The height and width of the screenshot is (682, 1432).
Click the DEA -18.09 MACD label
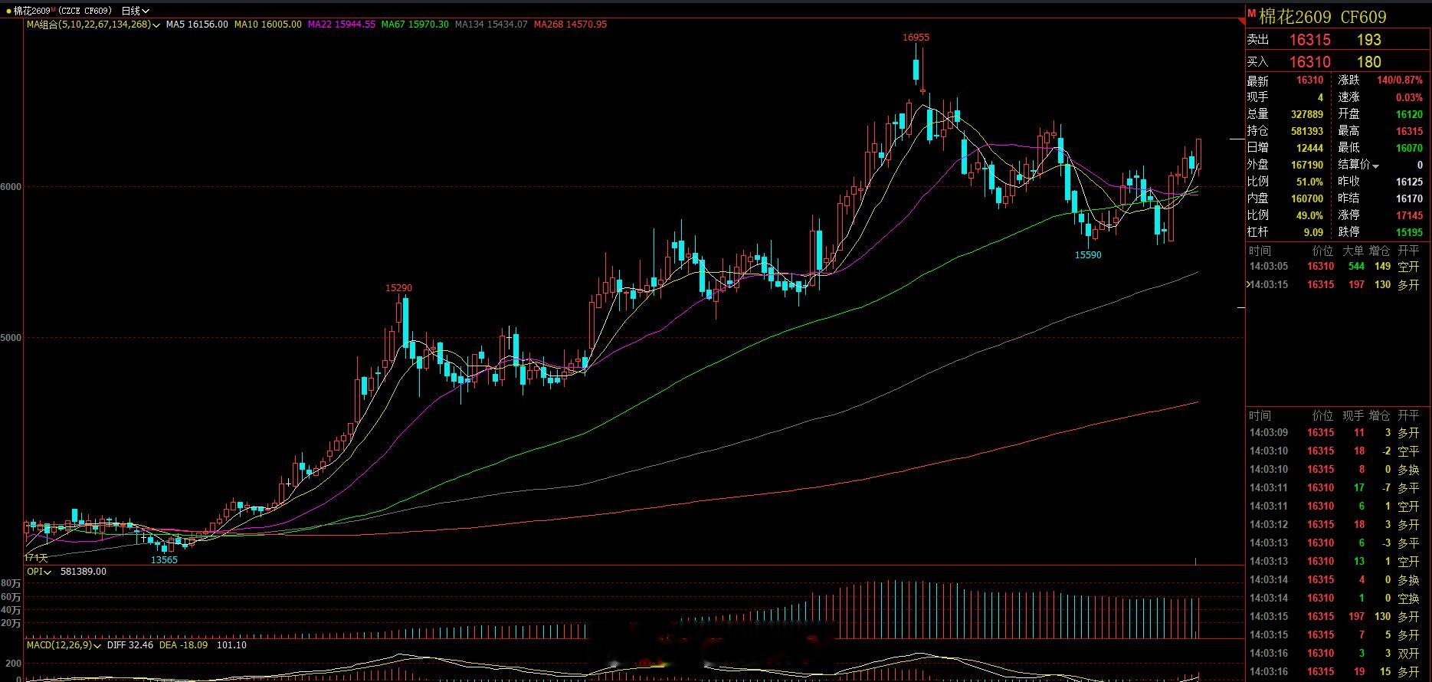tap(183, 645)
